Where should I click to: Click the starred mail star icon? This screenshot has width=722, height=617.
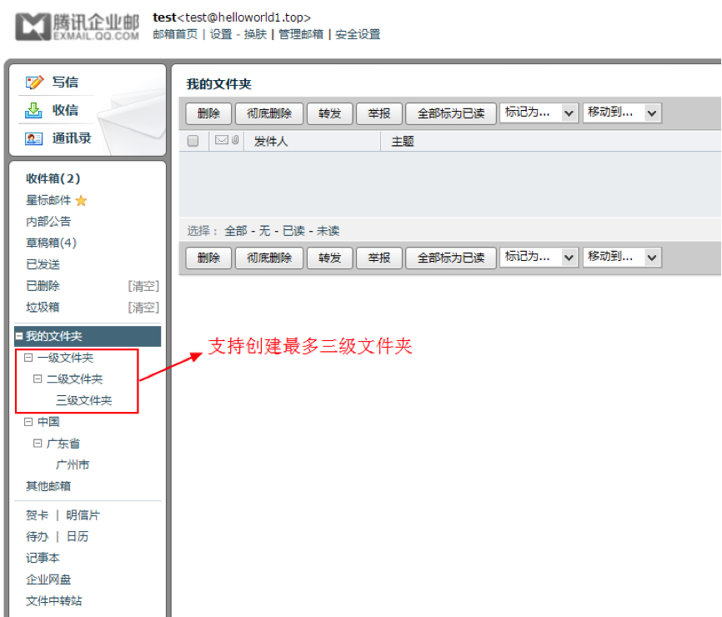tap(81, 201)
